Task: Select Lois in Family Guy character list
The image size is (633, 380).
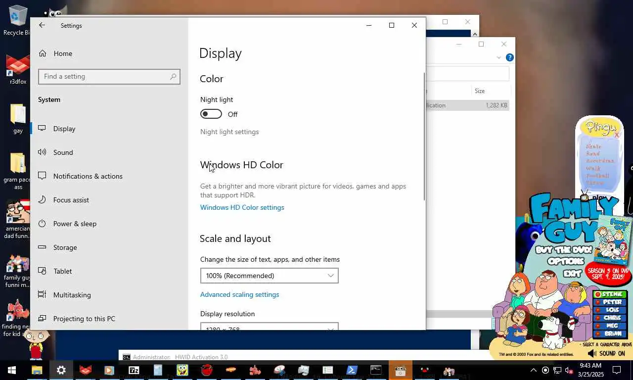Action: click(x=610, y=310)
